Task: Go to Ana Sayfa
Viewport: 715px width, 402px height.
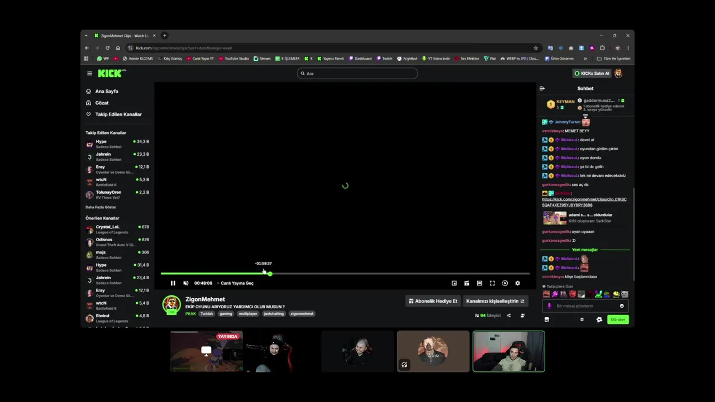Action: pos(106,91)
